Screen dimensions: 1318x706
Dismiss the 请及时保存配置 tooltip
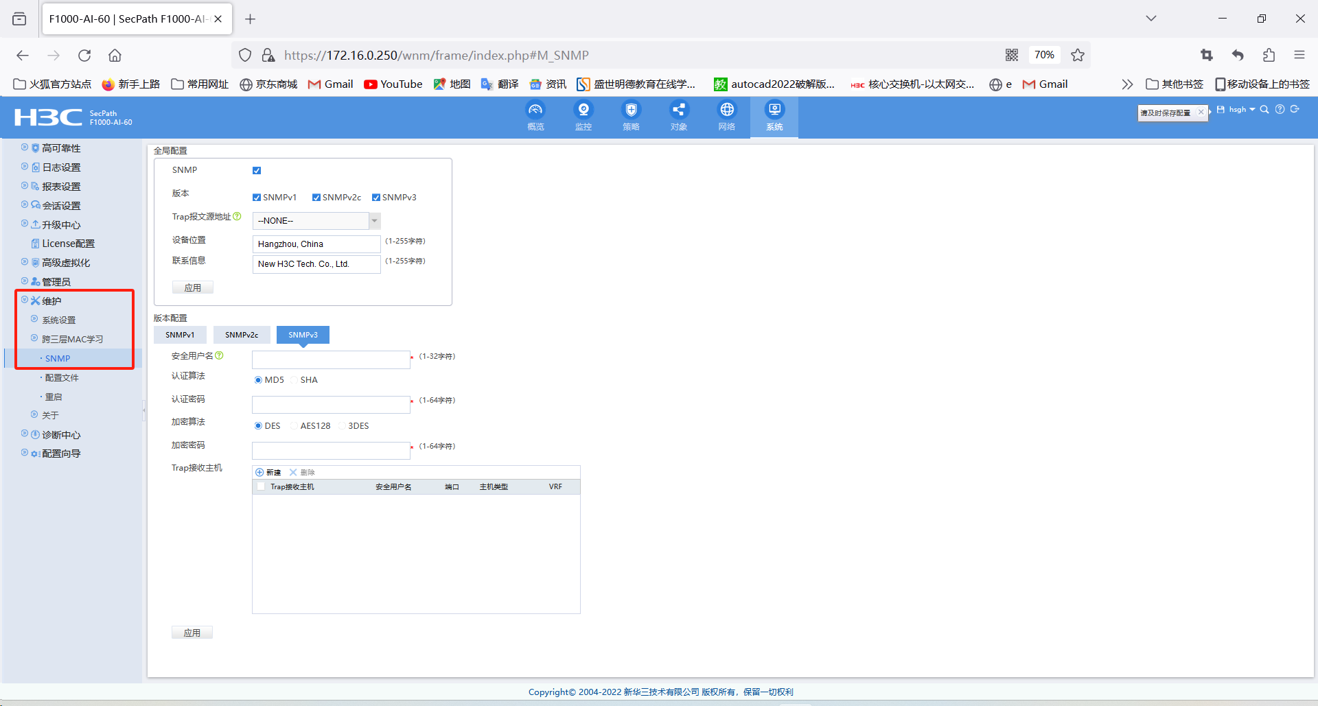tap(1201, 113)
